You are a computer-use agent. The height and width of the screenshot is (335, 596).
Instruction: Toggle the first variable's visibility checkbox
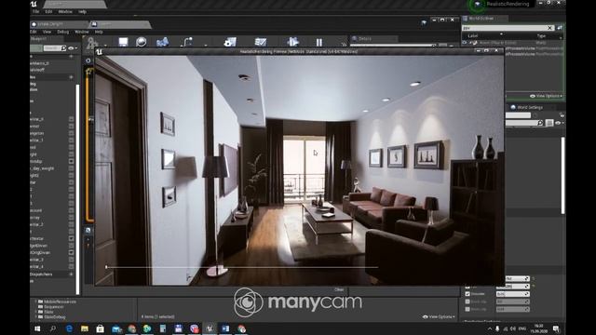71,119
